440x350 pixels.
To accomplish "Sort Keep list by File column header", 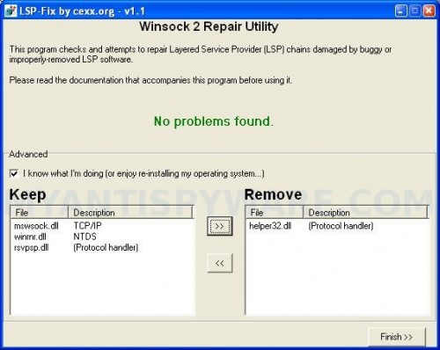I will tap(40, 213).
